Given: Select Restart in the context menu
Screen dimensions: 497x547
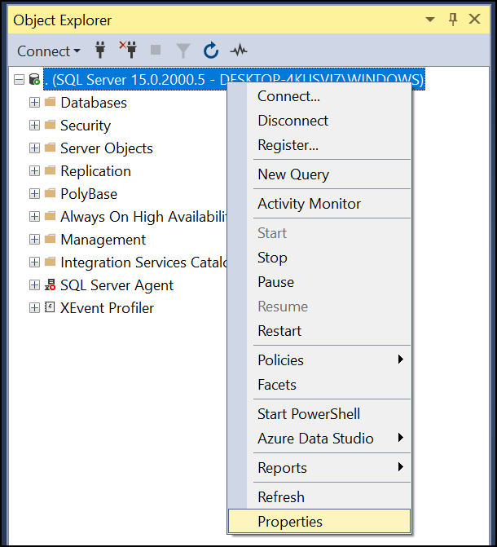Looking at the screenshot, I should [319, 331].
